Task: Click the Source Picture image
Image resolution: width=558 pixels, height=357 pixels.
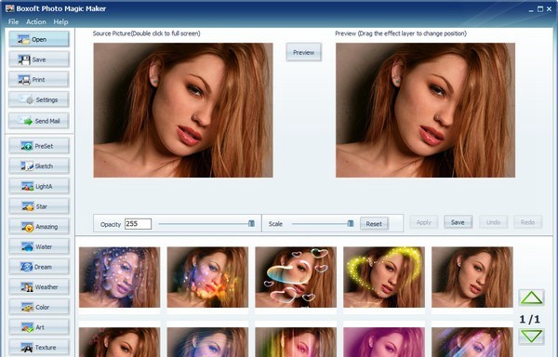Action: pos(183,111)
